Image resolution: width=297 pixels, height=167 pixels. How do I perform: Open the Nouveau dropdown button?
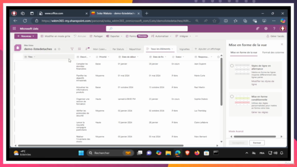(x=26, y=36)
